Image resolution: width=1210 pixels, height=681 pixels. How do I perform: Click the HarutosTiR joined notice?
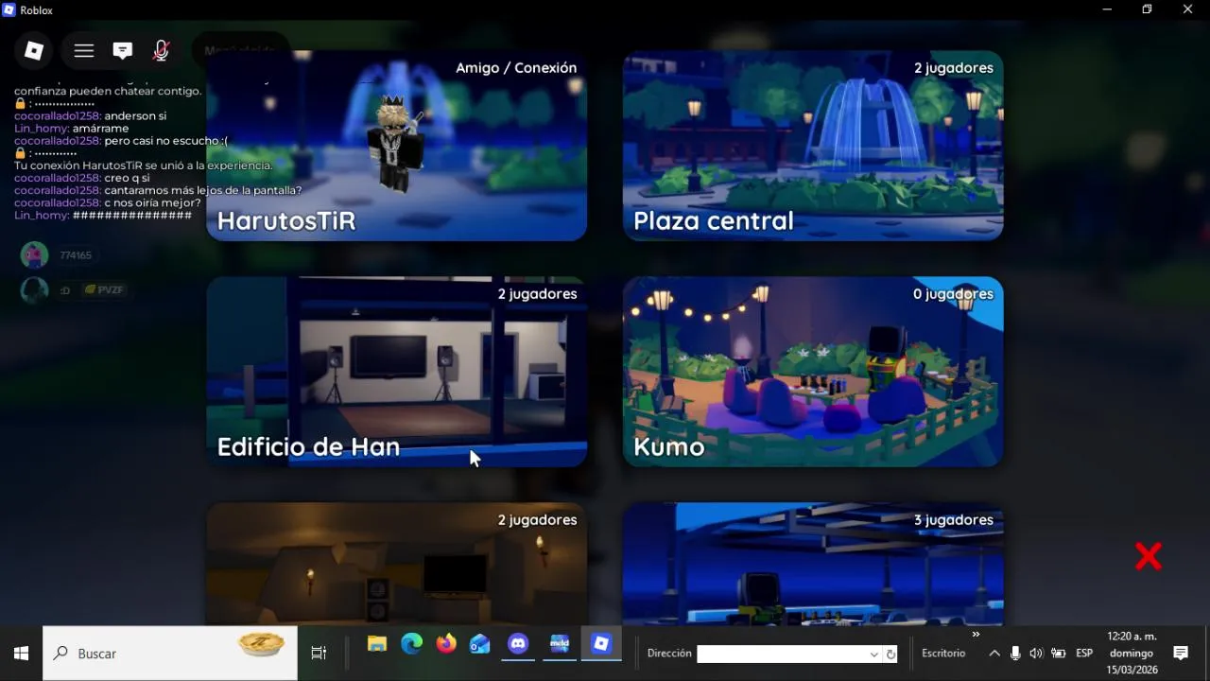pyautogui.click(x=143, y=165)
